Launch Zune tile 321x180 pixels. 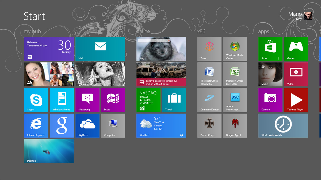click(x=209, y=49)
